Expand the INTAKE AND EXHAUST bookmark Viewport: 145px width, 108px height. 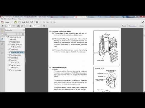pos(8,65)
